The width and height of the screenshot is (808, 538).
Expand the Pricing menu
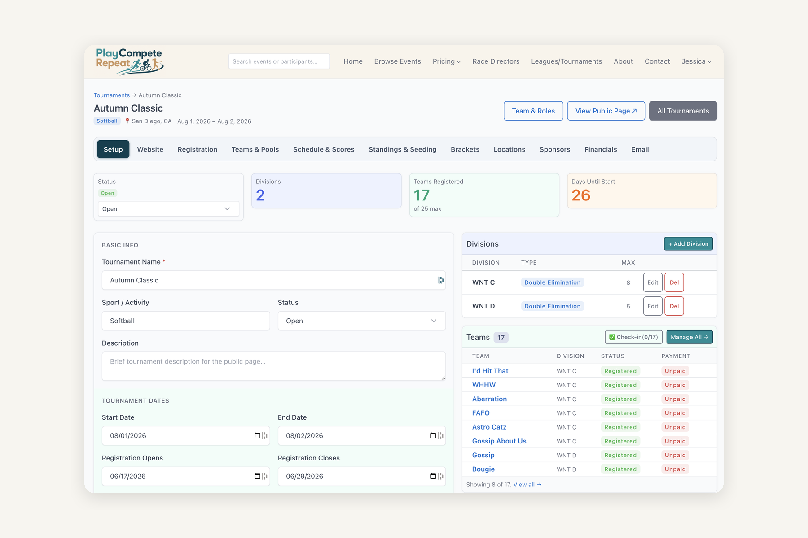tap(446, 61)
